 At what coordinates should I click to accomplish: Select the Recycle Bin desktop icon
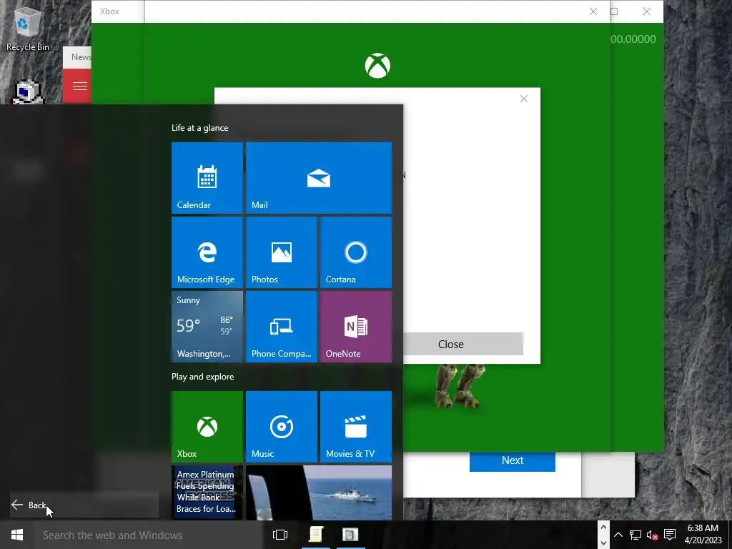coord(28,28)
